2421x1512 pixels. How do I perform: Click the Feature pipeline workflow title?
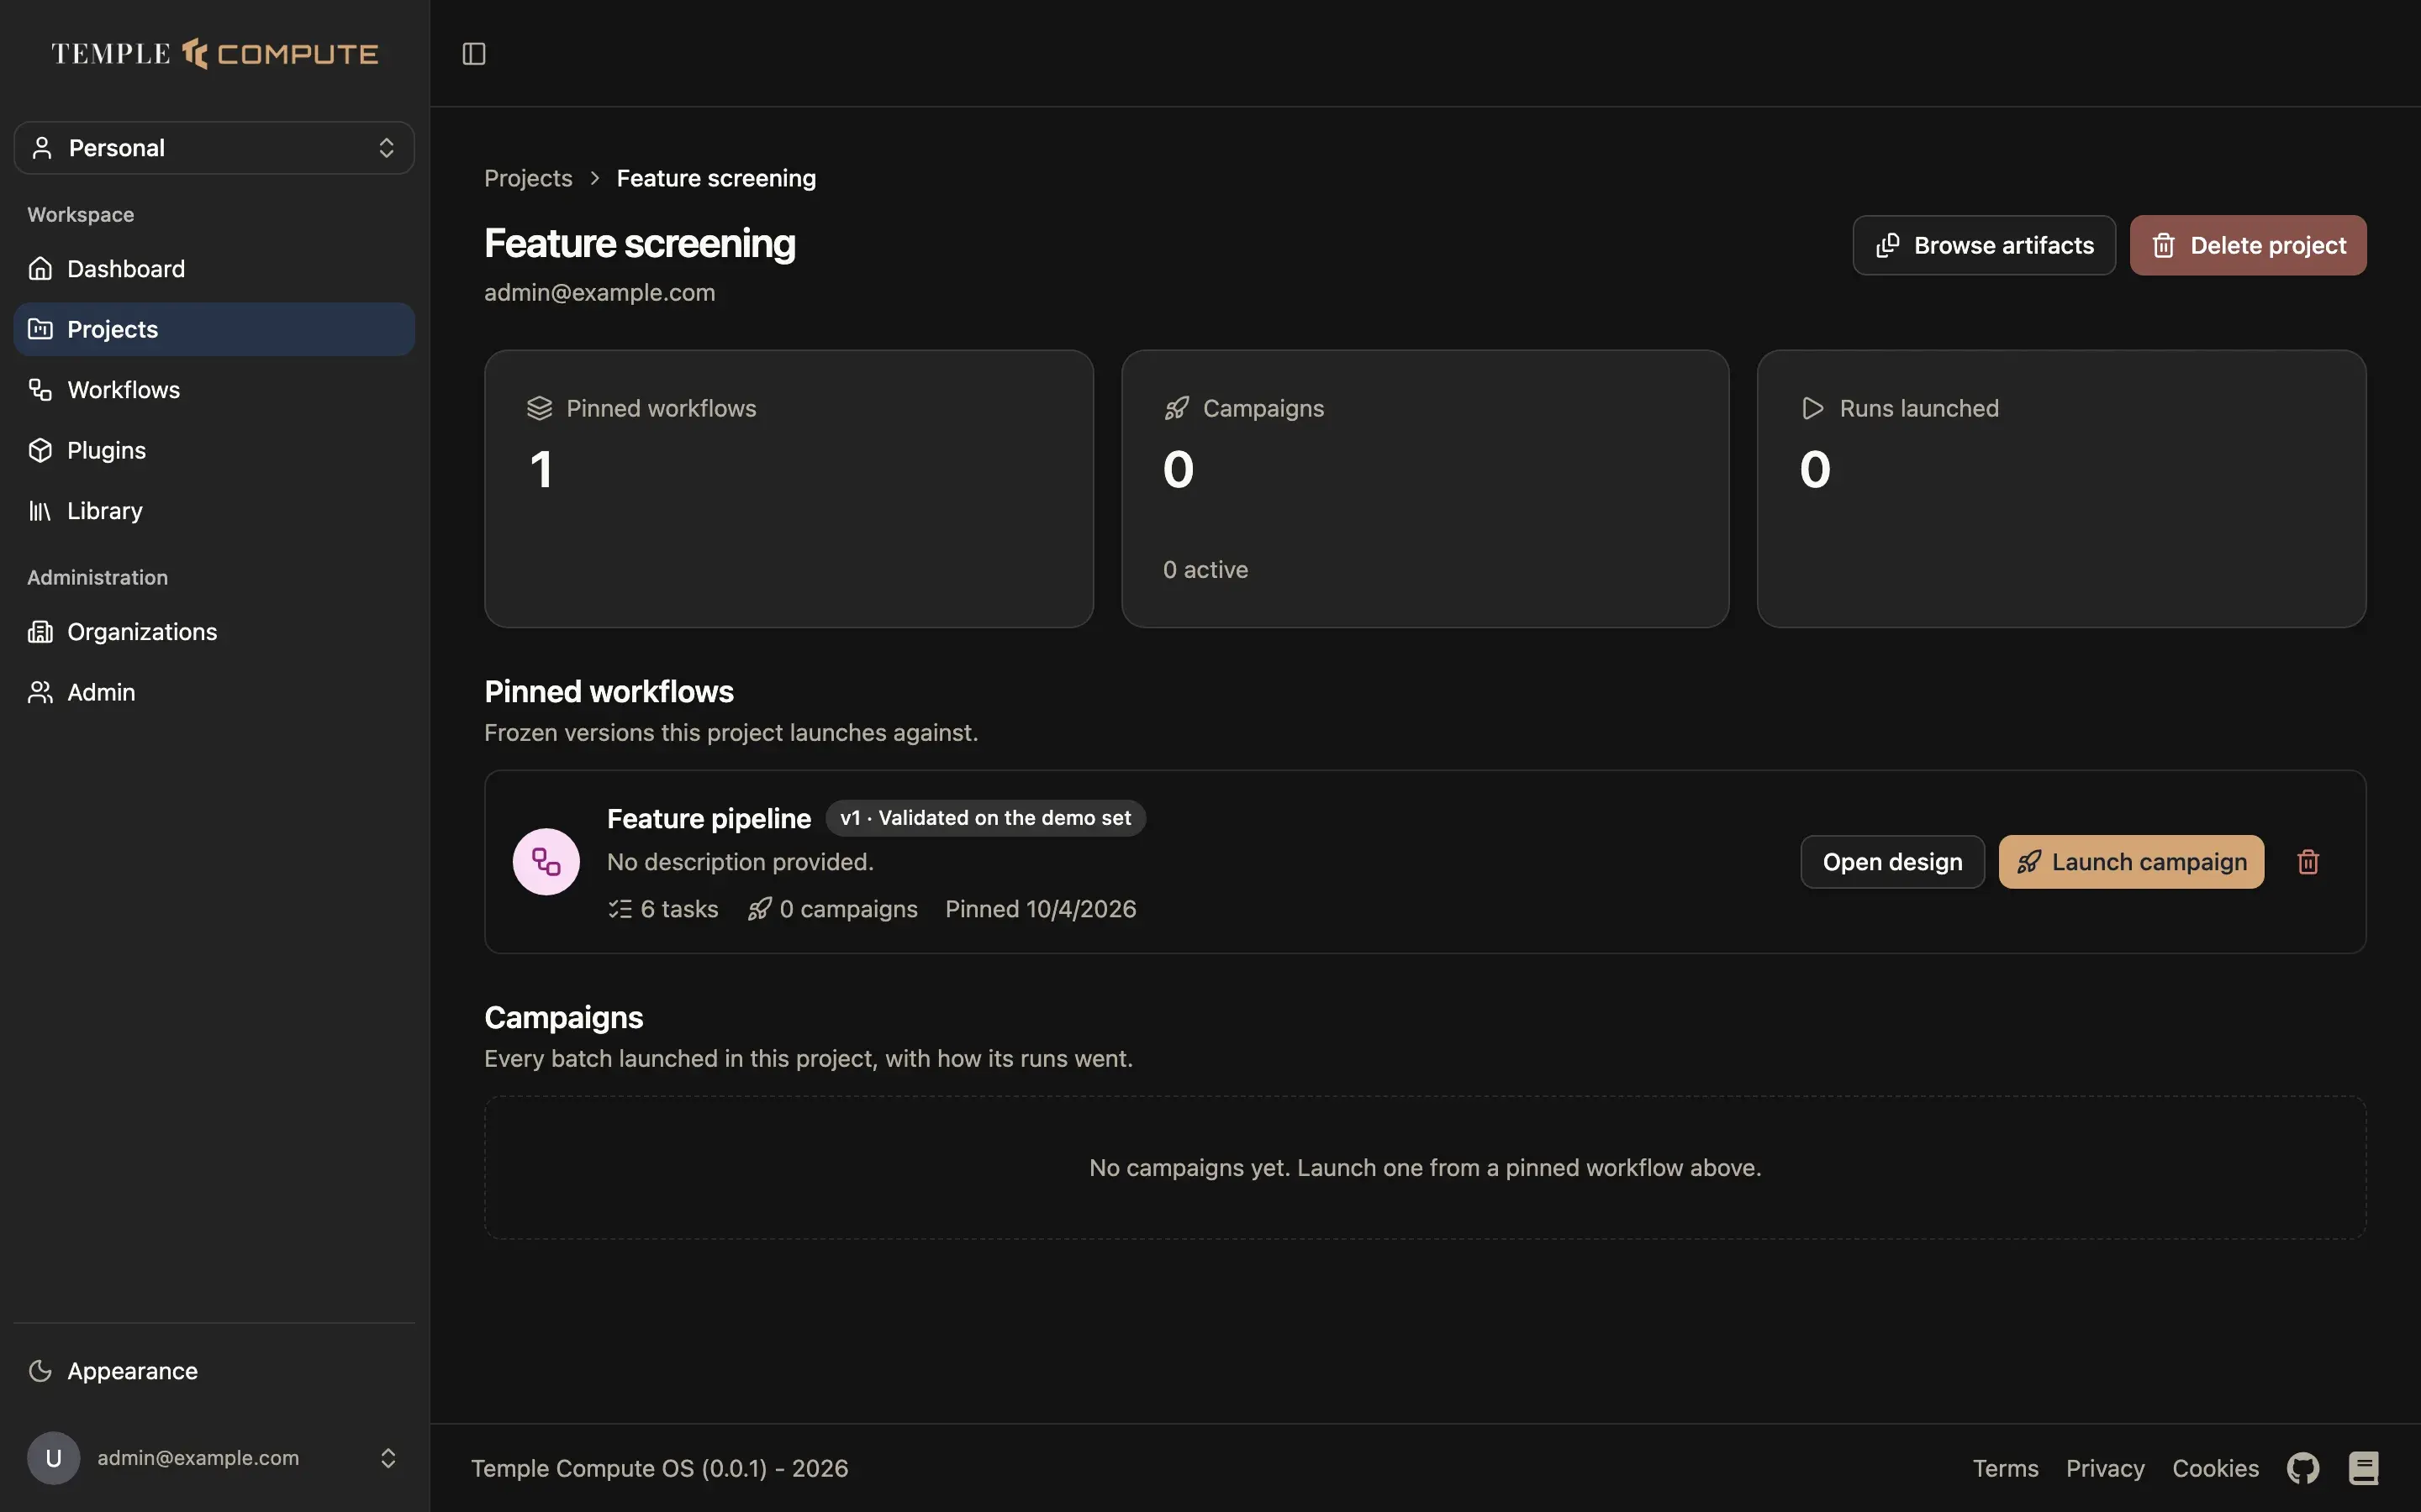click(709, 819)
